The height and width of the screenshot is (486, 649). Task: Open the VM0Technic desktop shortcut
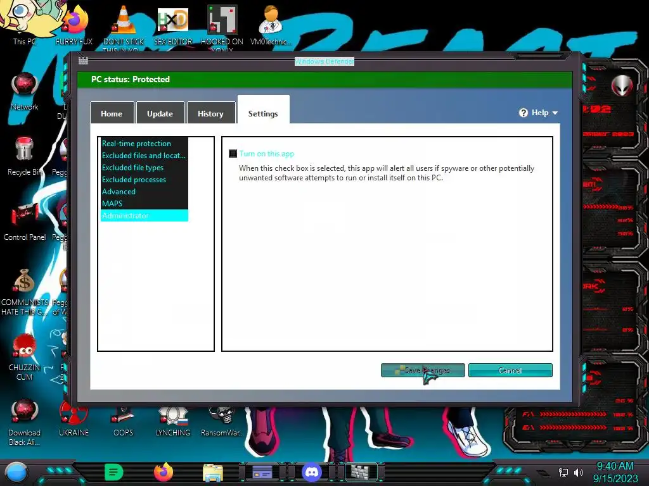[x=271, y=25]
